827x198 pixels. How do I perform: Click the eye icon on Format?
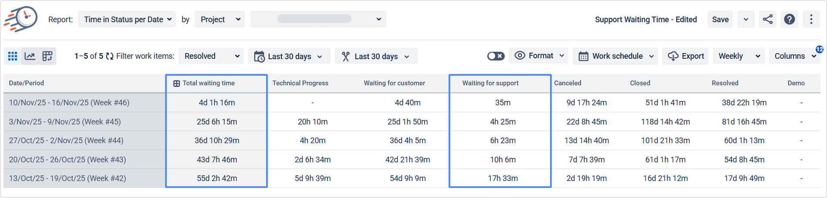click(x=520, y=56)
